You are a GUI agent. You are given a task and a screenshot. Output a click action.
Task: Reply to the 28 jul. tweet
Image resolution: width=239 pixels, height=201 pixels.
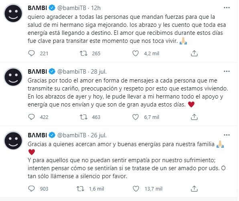point(32,117)
